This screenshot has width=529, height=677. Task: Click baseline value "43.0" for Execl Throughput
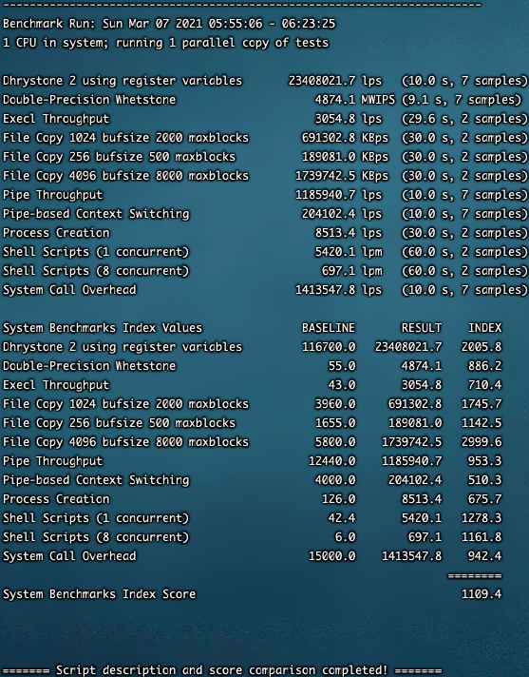(342, 385)
